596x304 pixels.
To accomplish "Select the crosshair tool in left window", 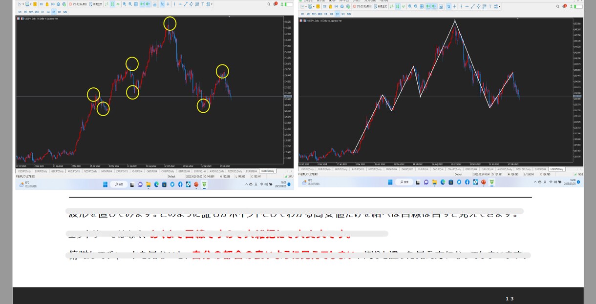I will point(168,4).
